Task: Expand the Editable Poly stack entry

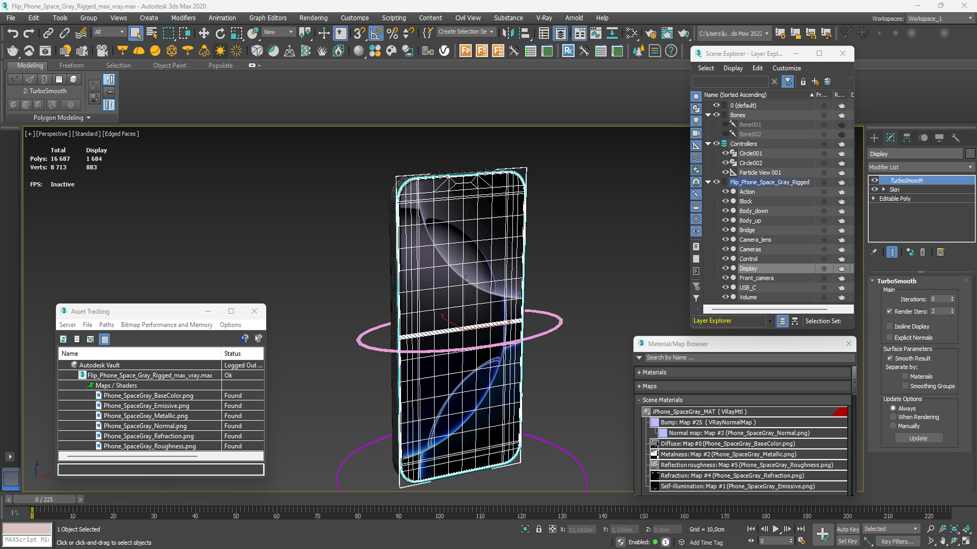Action: (874, 199)
